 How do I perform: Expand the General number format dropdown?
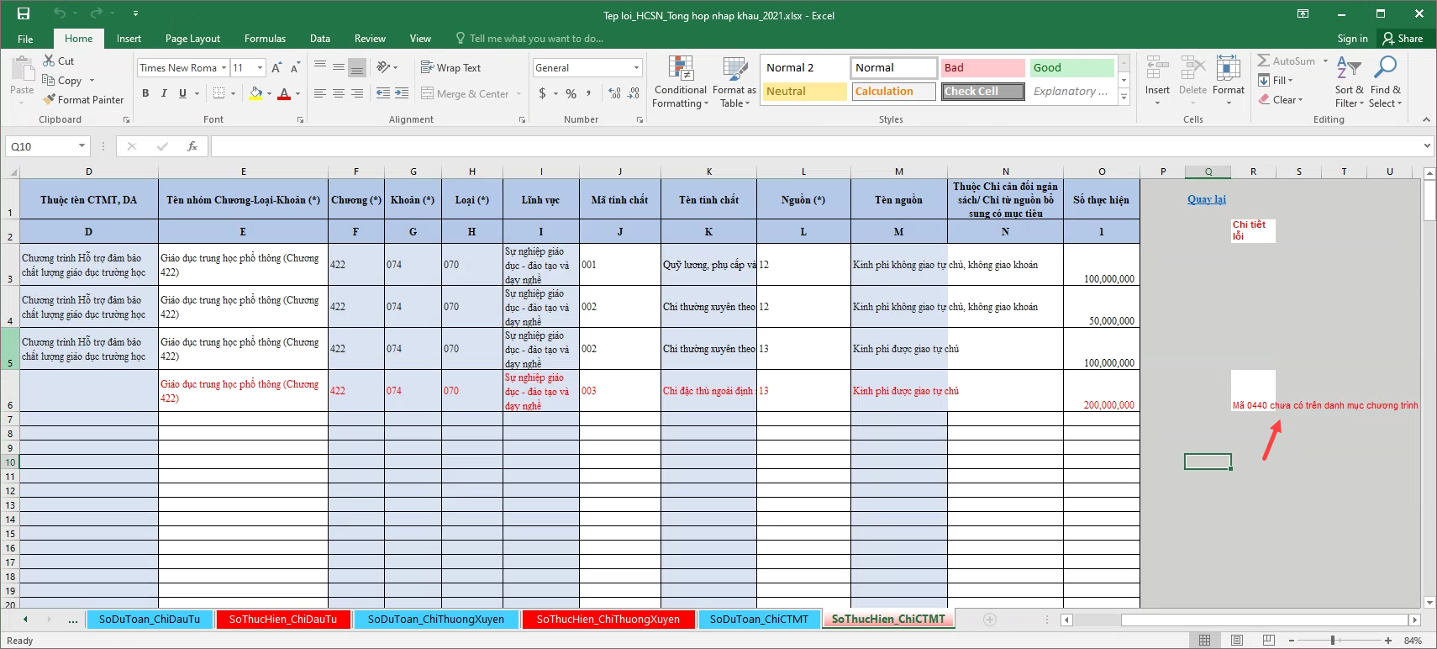pyautogui.click(x=636, y=68)
